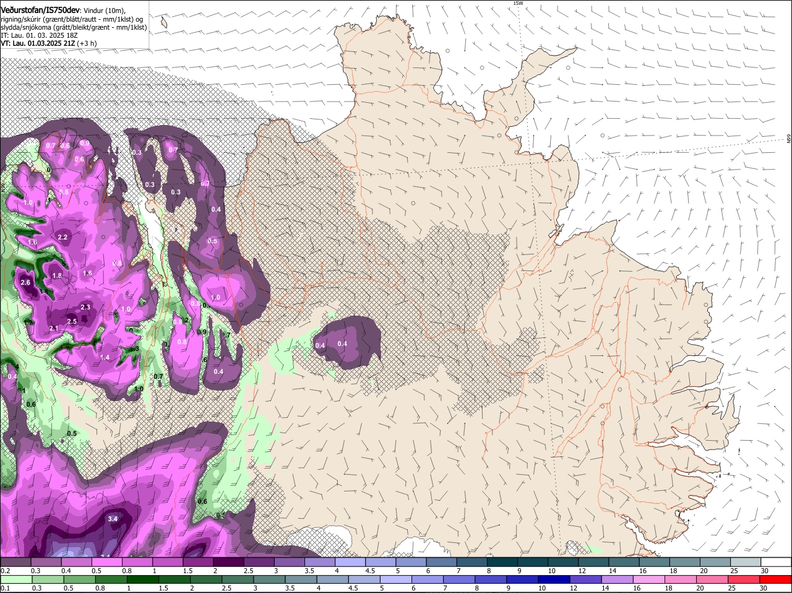Click the '14' label on lower legend row

(x=605, y=588)
